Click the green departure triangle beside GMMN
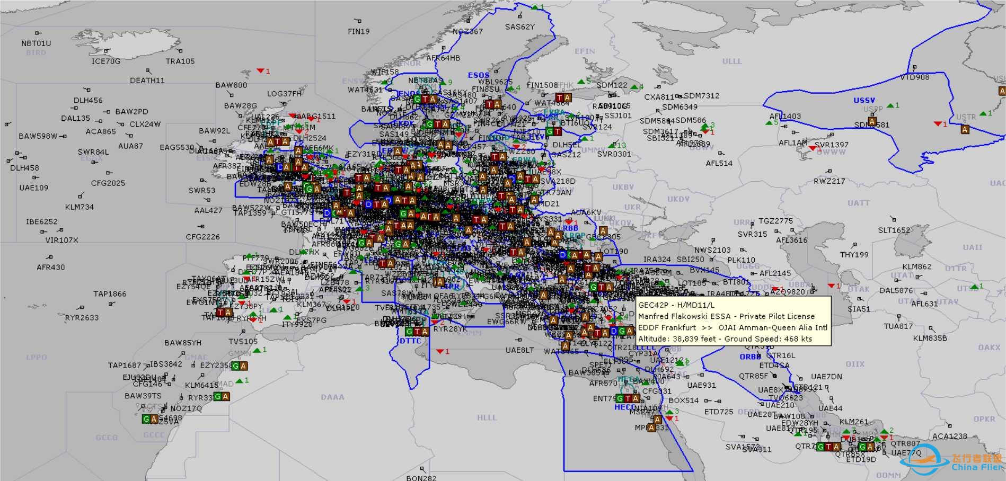This screenshot has height=481, width=1006. 257,351
